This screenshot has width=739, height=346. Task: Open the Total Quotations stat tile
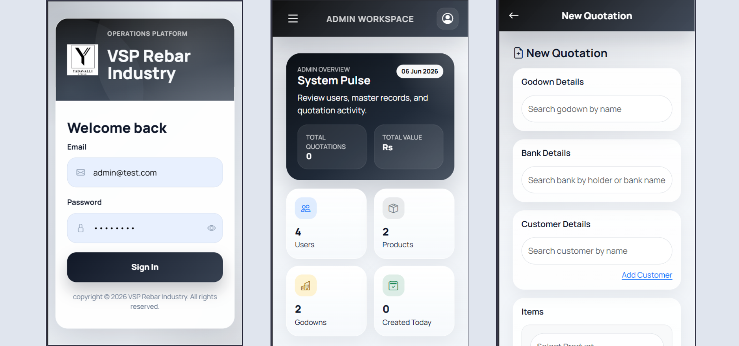point(332,147)
